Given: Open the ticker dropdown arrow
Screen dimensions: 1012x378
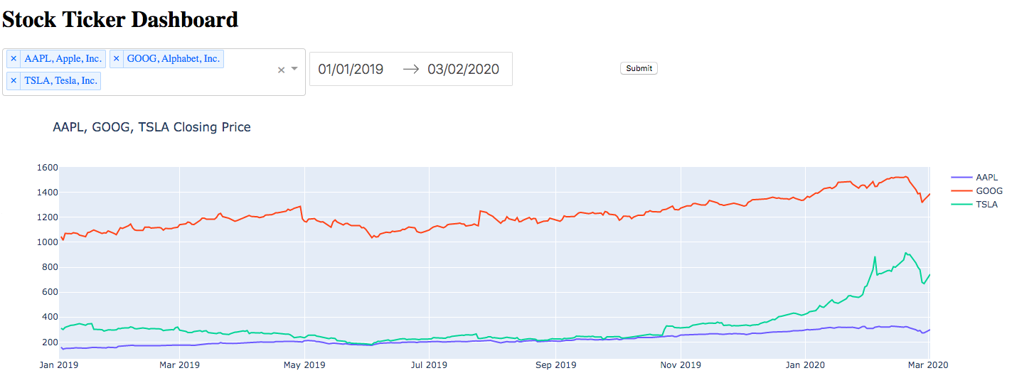Looking at the screenshot, I should (x=294, y=69).
